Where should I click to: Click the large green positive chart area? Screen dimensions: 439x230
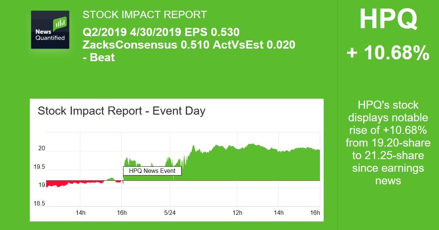[x=253, y=163]
